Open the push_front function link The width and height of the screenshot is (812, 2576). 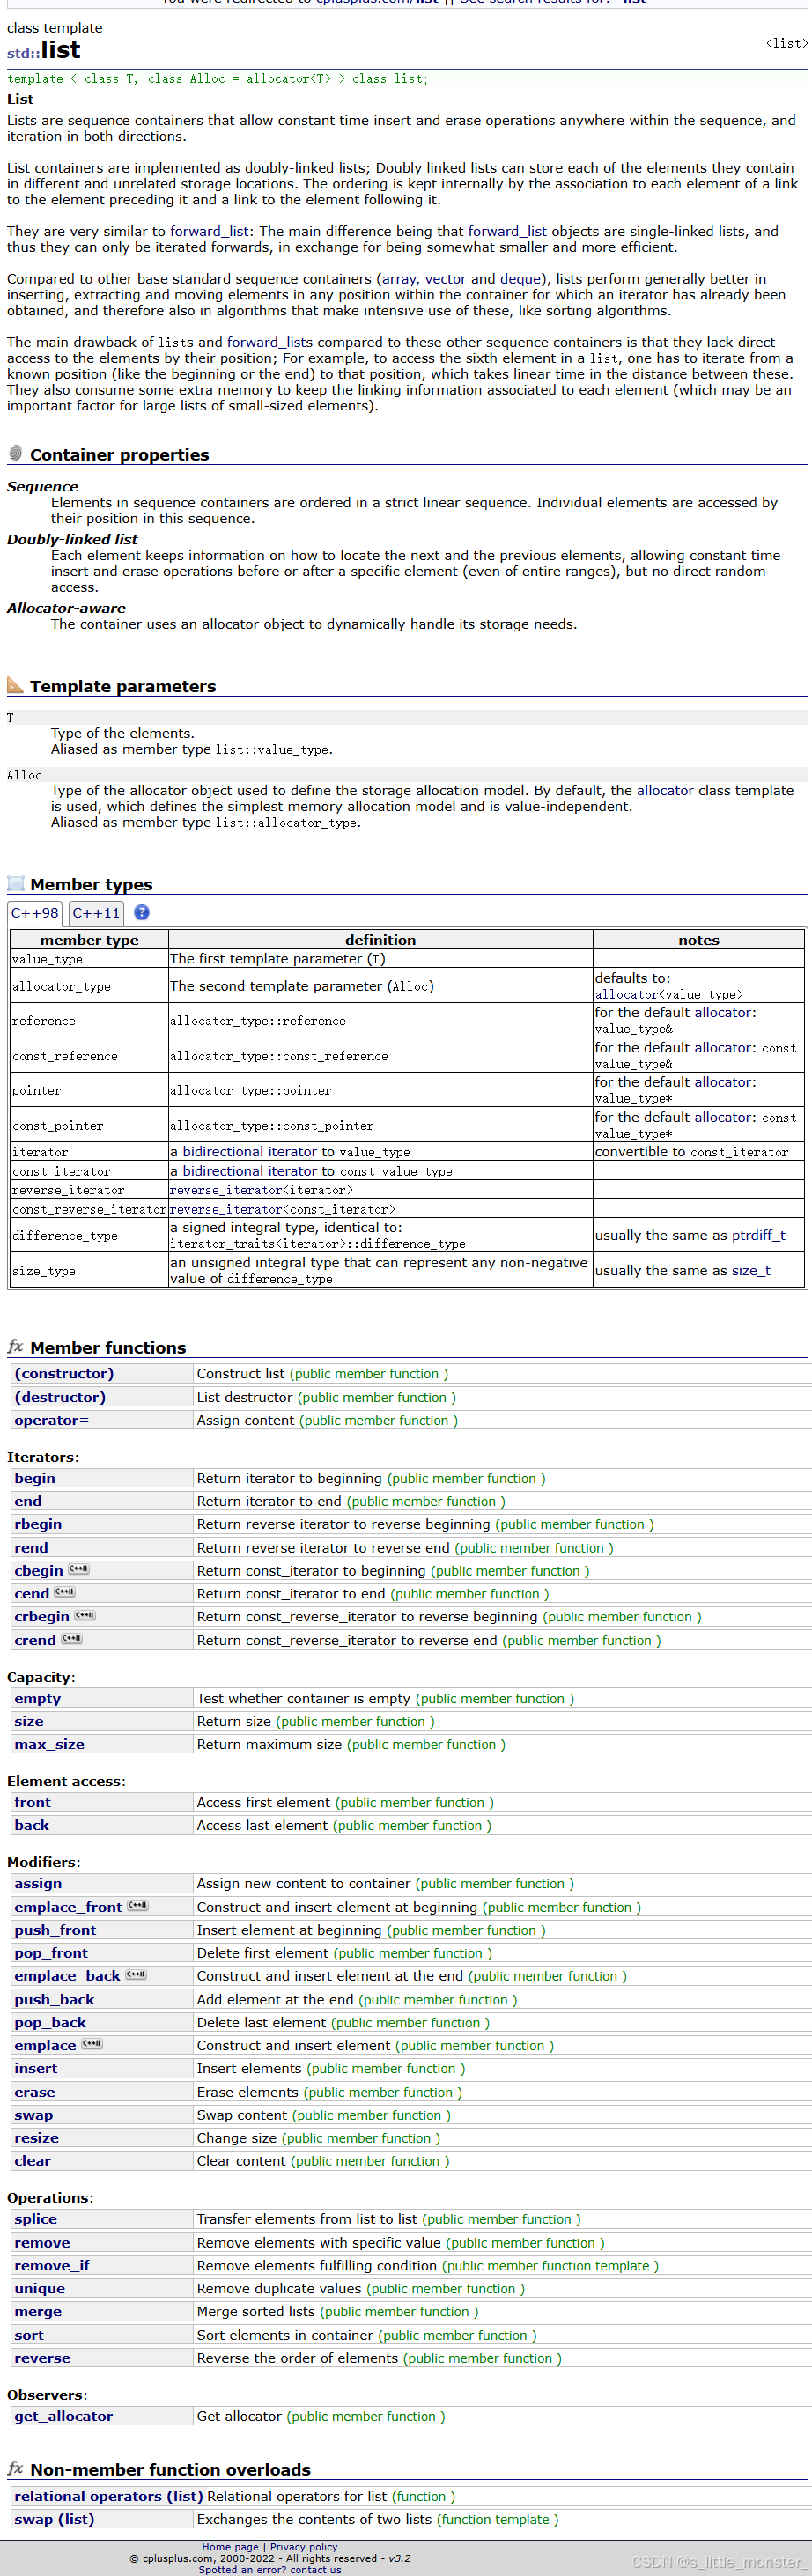tap(55, 1930)
